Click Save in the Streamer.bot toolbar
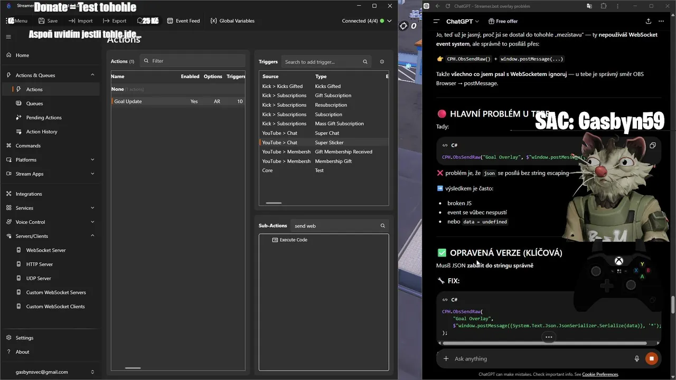 tap(48, 21)
